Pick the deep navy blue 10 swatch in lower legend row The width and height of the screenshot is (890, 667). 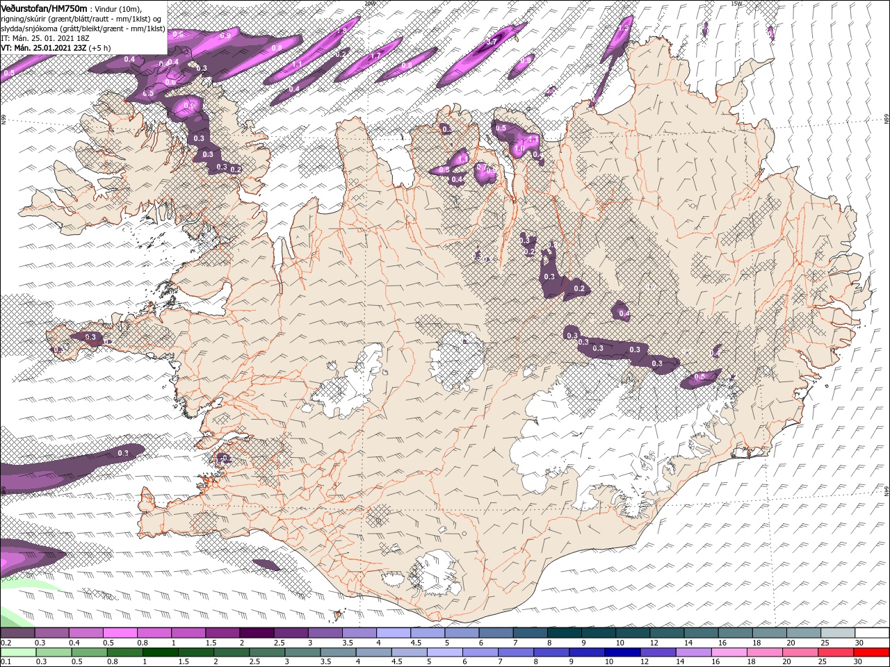tap(621, 652)
